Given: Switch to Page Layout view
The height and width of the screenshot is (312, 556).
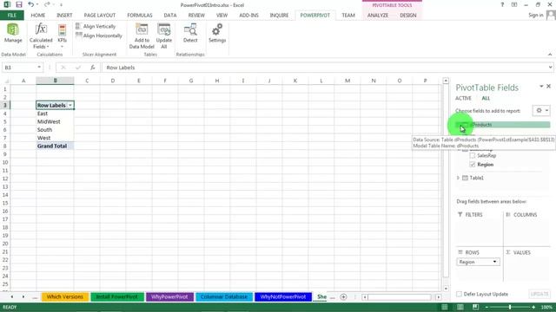Looking at the screenshot, I should (460, 307).
